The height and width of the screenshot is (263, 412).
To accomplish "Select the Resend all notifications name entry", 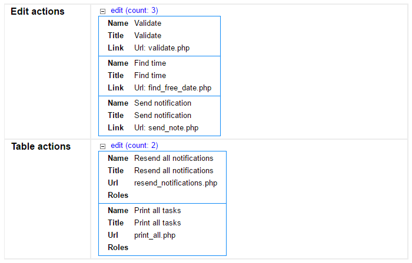I will tap(174, 159).
